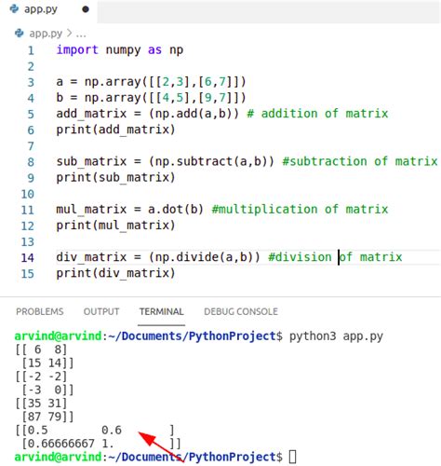Click the '#multiplication of matrix' comment
Screen dimensions: 441x466
300,210
